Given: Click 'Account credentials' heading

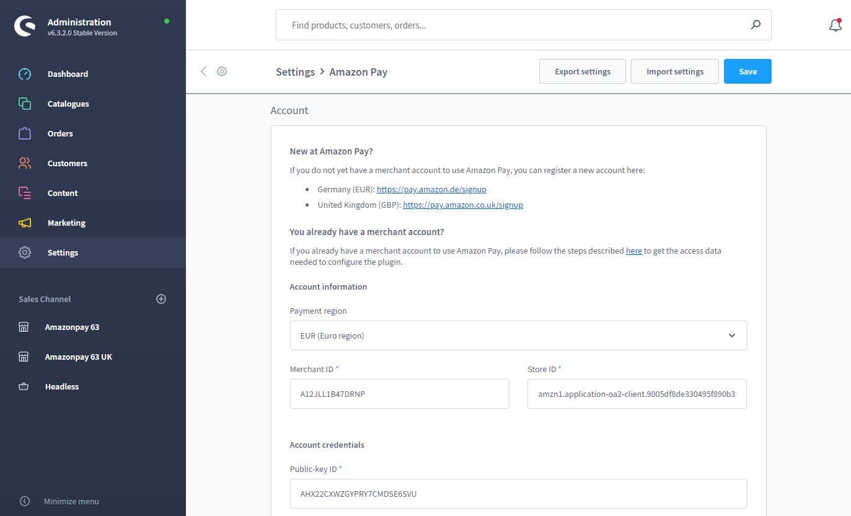Looking at the screenshot, I should click(327, 445).
